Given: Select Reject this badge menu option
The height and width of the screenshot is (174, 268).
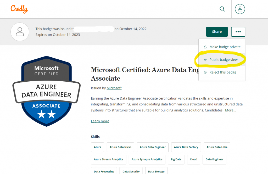Looking at the screenshot, I should point(222,72).
